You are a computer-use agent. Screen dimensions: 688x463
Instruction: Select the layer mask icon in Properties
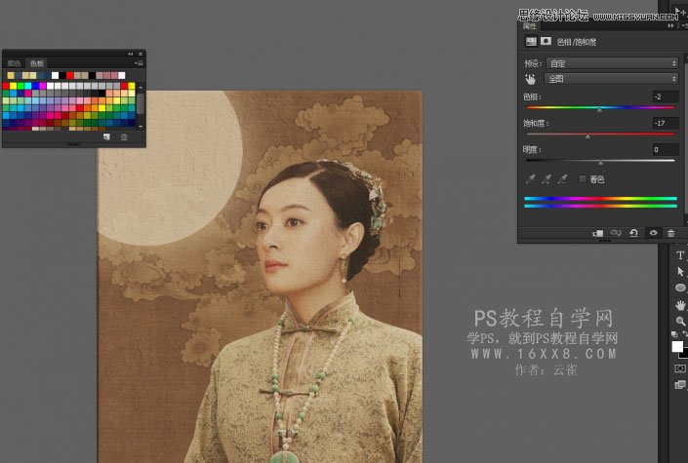pos(546,41)
